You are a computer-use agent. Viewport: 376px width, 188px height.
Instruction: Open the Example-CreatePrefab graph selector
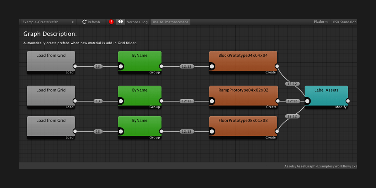(x=48, y=22)
